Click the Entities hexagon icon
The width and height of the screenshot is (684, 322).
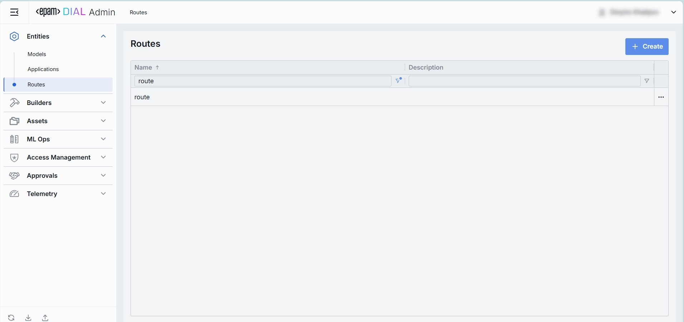pyautogui.click(x=14, y=36)
